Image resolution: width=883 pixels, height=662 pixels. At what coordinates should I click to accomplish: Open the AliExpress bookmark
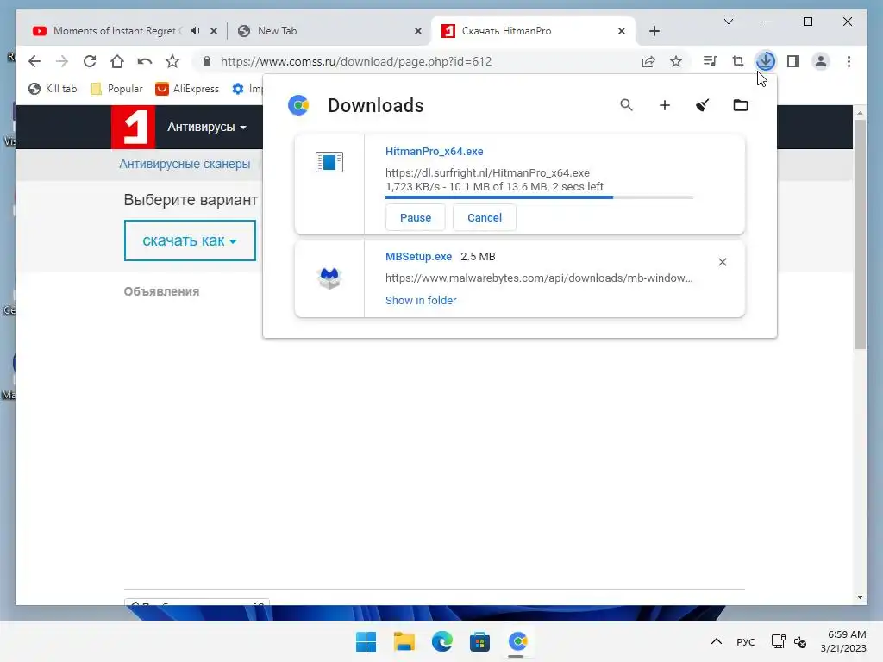pos(187,89)
